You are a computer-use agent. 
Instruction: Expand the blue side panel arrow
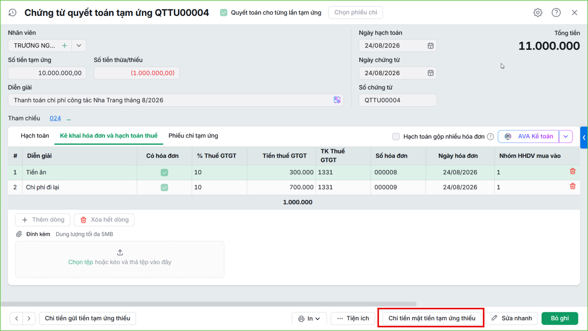(x=584, y=137)
